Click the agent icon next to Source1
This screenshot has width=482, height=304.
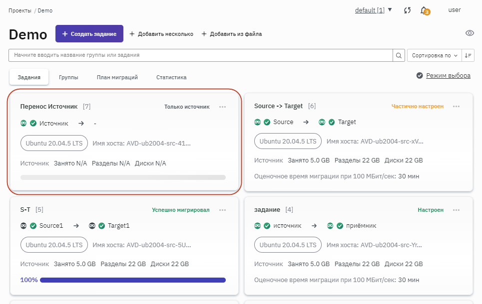click(24, 226)
